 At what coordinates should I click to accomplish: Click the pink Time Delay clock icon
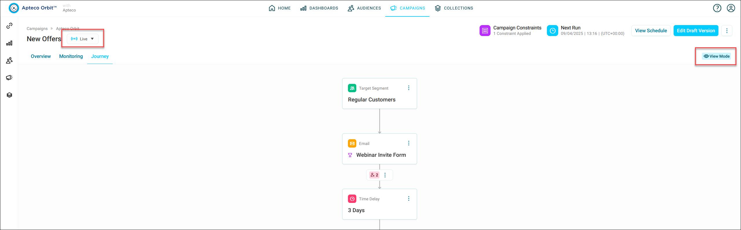tap(352, 199)
